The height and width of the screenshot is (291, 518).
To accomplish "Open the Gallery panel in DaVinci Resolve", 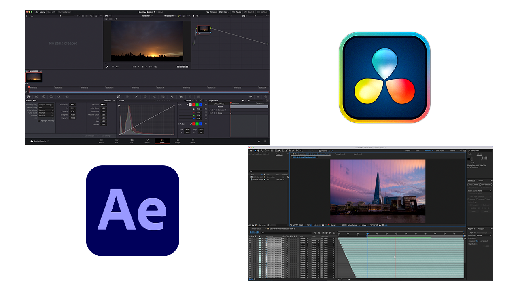I will (x=40, y=12).
